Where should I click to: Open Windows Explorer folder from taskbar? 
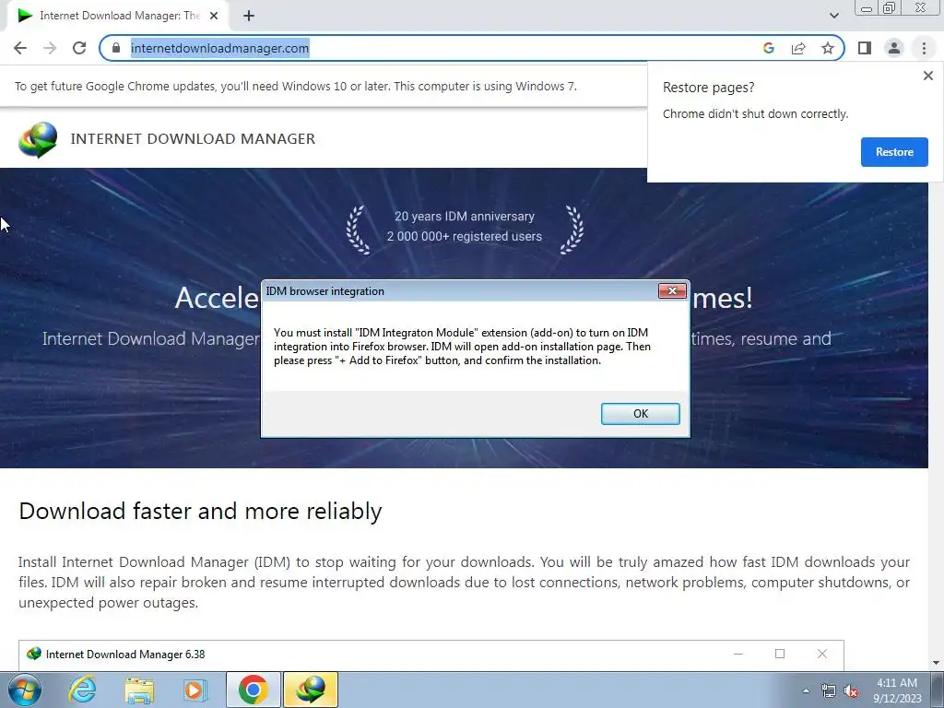139,690
